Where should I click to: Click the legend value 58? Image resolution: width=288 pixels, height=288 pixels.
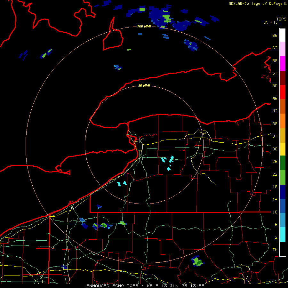pos(275,60)
